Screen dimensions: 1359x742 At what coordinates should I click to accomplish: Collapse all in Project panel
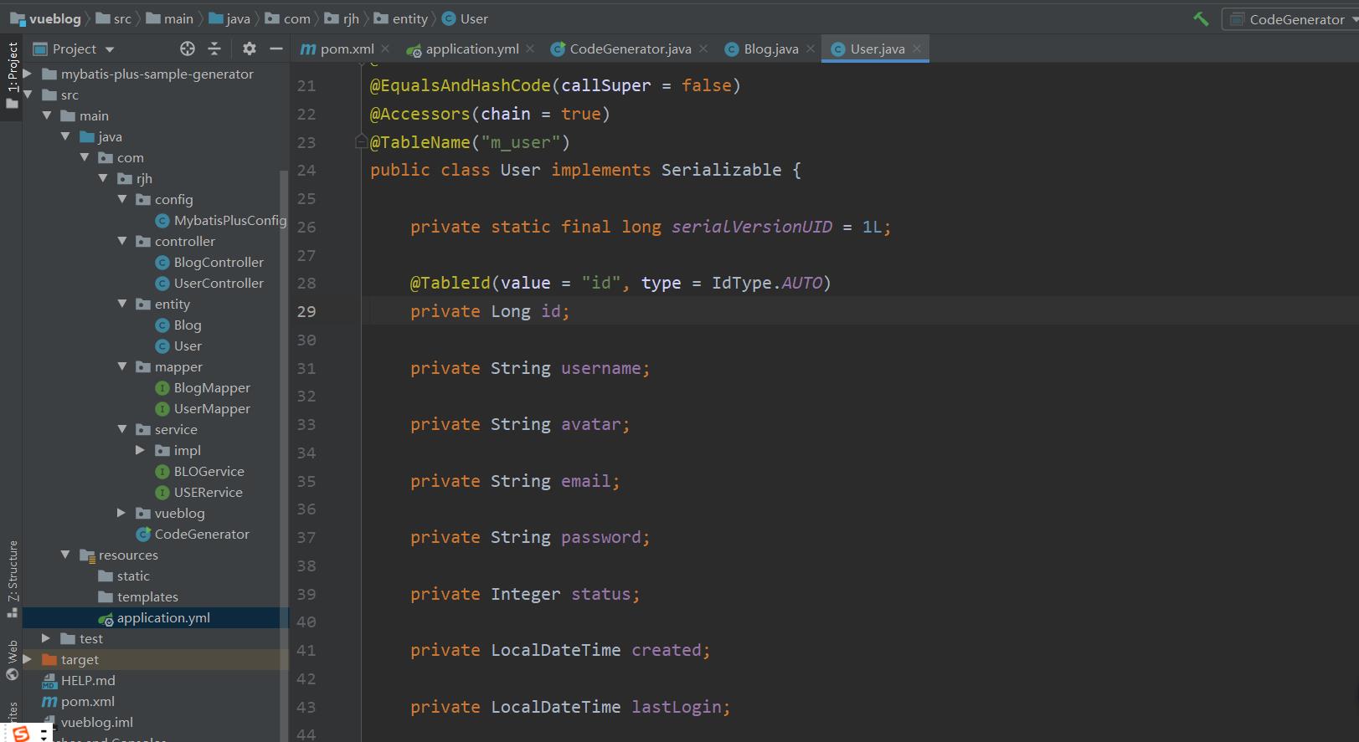214,49
